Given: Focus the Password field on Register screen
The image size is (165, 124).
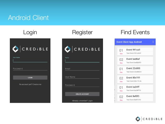Looking at the screenshot, I should coord(82,85).
